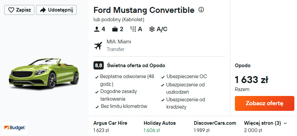Image resolution: width=297 pixels, height=136 pixels.
Task: Open the DiscoverCars.com offer
Action: 215,126
